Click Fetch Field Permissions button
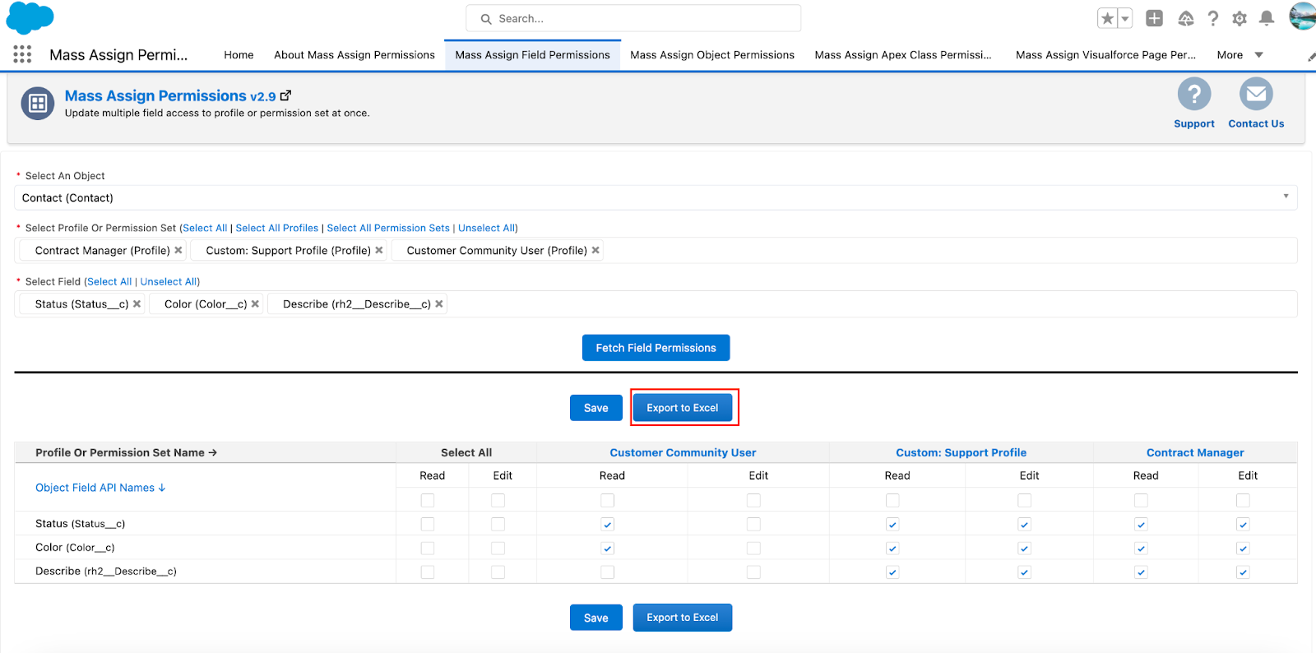 [x=656, y=348]
